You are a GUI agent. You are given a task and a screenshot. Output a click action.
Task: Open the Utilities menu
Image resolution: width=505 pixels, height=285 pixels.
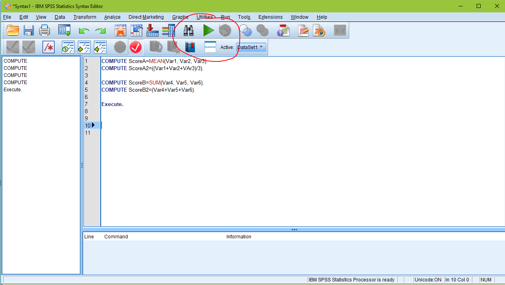click(x=205, y=17)
